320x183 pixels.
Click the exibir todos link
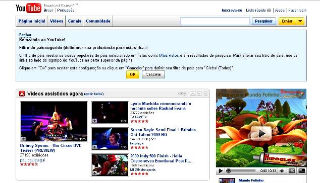tap(94, 94)
